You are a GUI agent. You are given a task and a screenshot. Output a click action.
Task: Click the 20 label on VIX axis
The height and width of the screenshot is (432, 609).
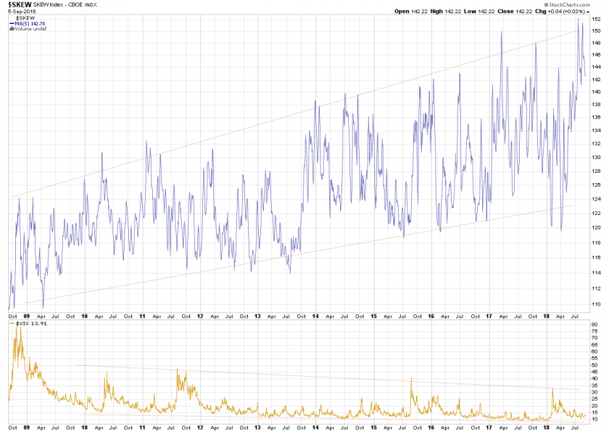click(594, 406)
